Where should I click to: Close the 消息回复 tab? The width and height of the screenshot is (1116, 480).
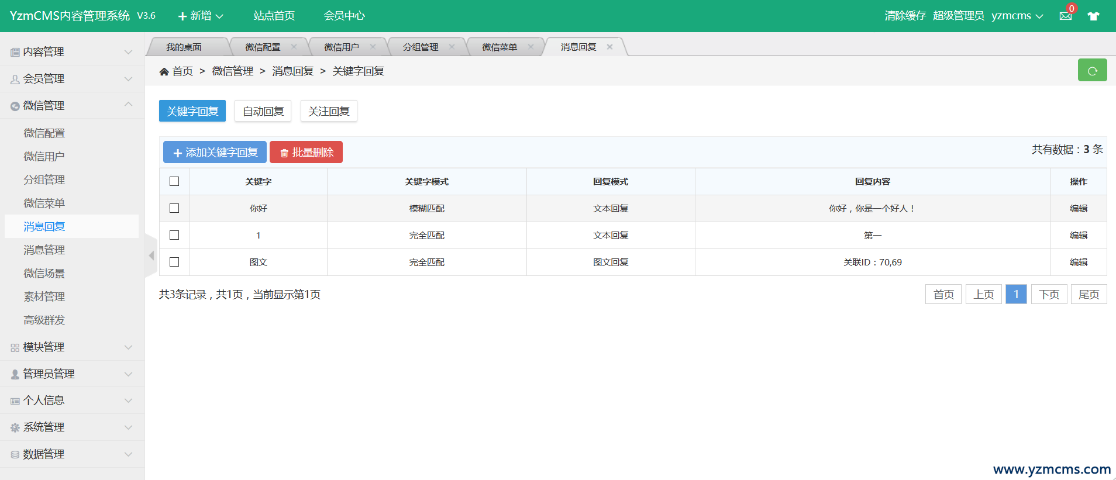click(609, 47)
